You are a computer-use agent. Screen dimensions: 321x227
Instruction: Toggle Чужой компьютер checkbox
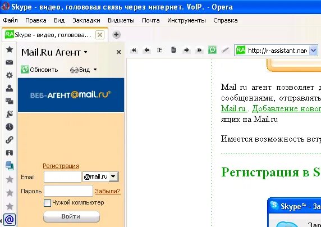(x=47, y=203)
